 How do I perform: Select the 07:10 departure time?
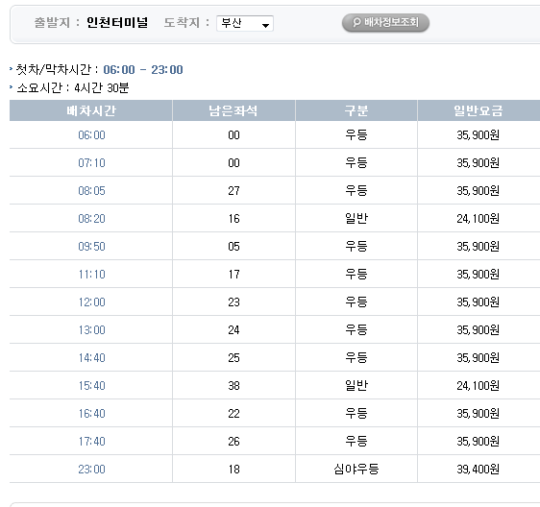[91, 163]
